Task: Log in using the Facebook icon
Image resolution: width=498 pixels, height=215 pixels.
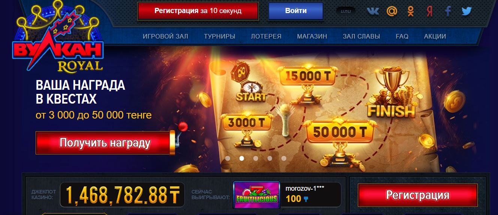Action: point(448,11)
